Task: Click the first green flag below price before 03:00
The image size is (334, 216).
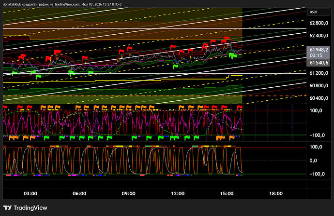Action: click(x=14, y=73)
